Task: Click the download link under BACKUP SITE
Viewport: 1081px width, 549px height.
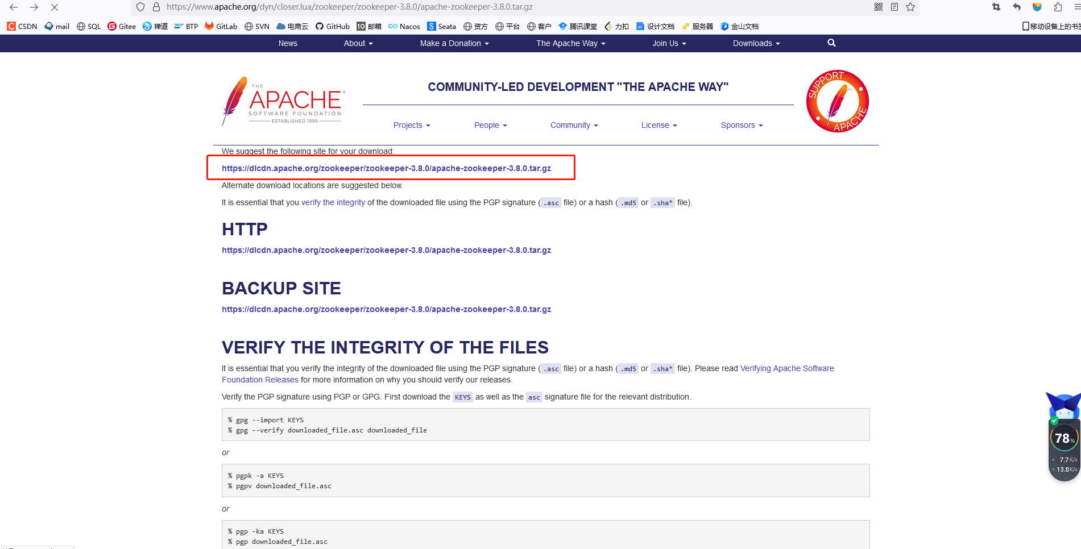Action: pyautogui.click(x=386, y=309)
